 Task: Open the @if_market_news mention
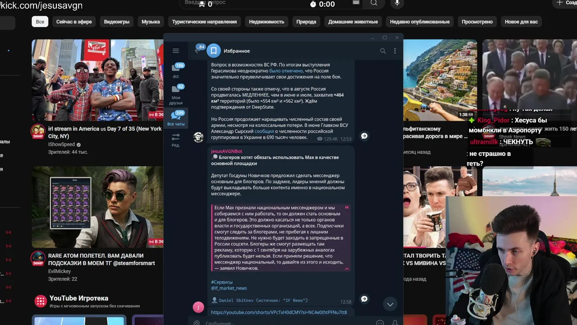[229, 288]
